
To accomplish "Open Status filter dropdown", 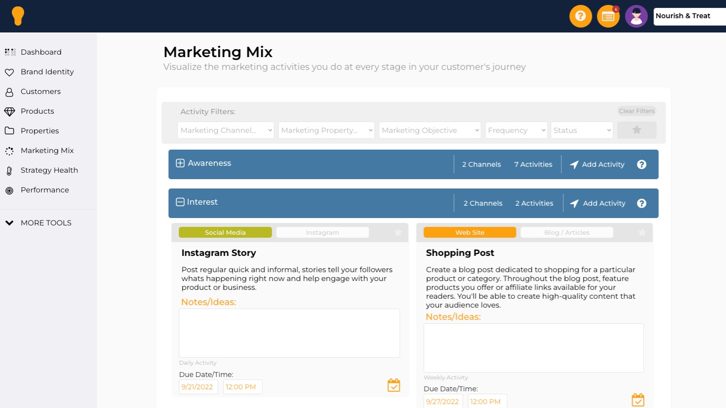I will click(582, 130).
